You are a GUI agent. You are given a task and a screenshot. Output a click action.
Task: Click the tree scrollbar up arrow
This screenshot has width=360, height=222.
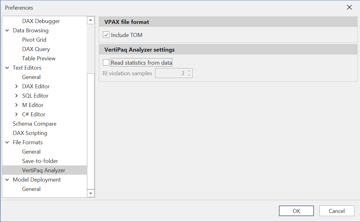point(91,20)
